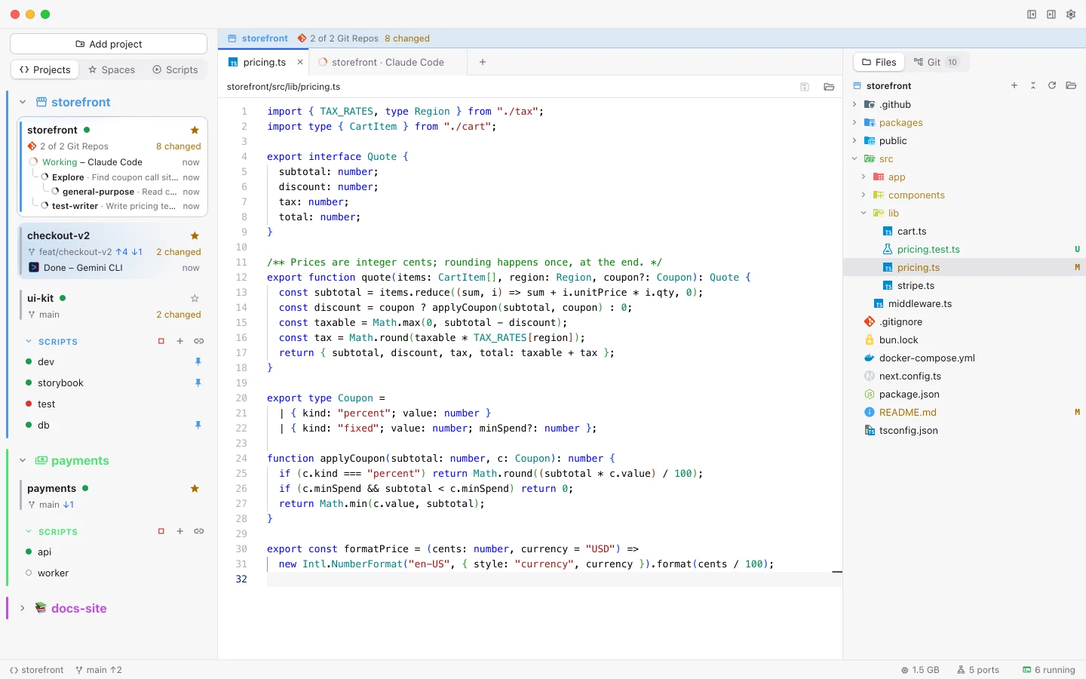This screenshot has height=679, width=1086.
Task: Open the storefront · Claude Code tab
Action: (x=388, y=62)
